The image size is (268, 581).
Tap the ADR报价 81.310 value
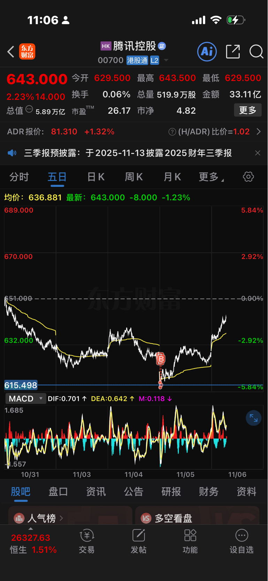coord(64,132)
